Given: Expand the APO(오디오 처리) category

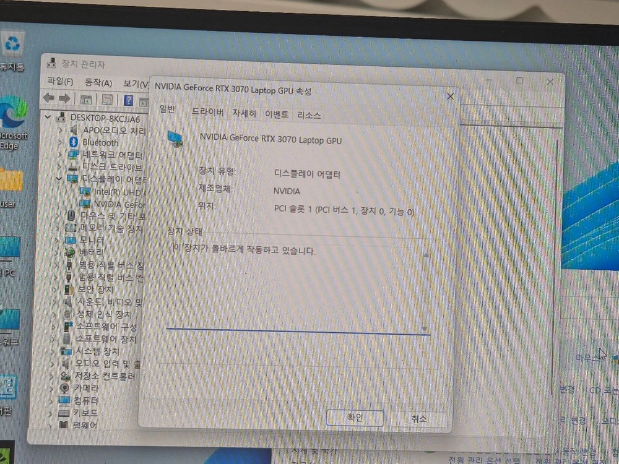Looking at the screenshot, I should click(x=61, y=129).
